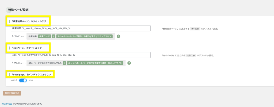Click the 検索結果ページ title tag input field
Screen dimensions: 274x107
tap(81, 28)
